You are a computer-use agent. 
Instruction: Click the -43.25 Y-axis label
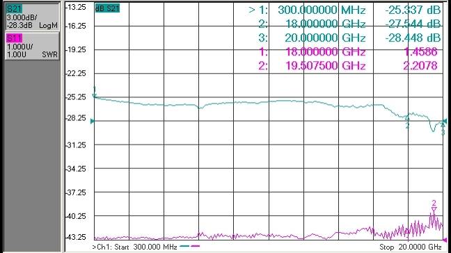click(x=77, y=237)
